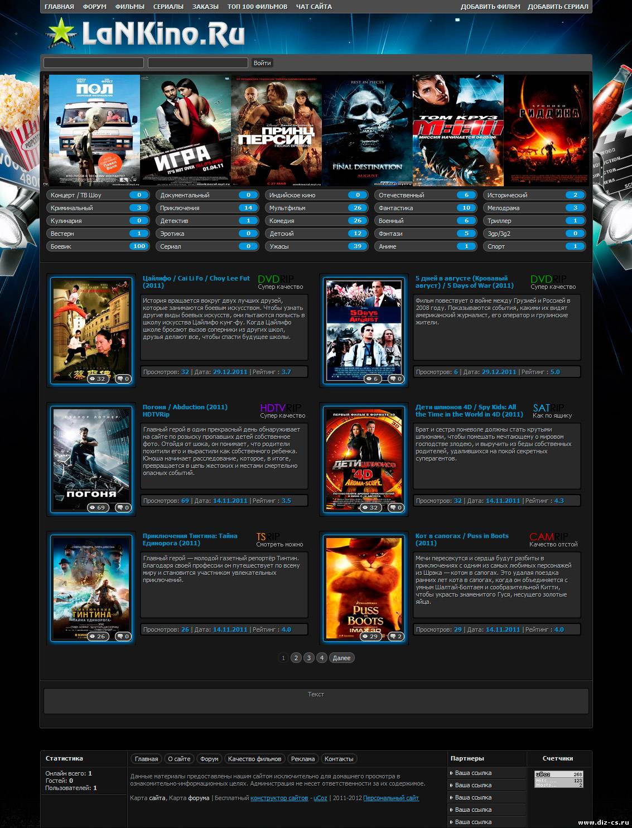632x828 pixels.
Task: Select the Документальный category
Action: pos(207,195)
